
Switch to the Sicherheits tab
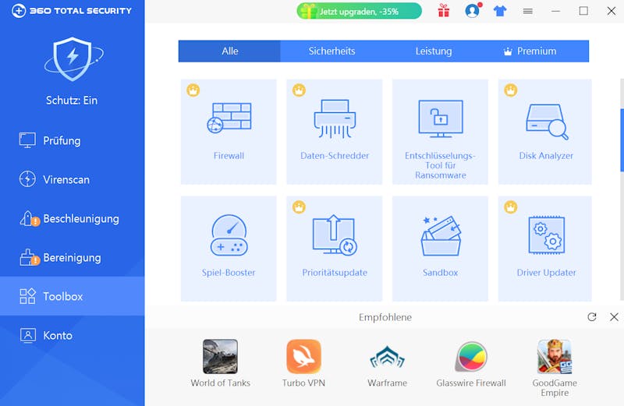tap(332, 51)
